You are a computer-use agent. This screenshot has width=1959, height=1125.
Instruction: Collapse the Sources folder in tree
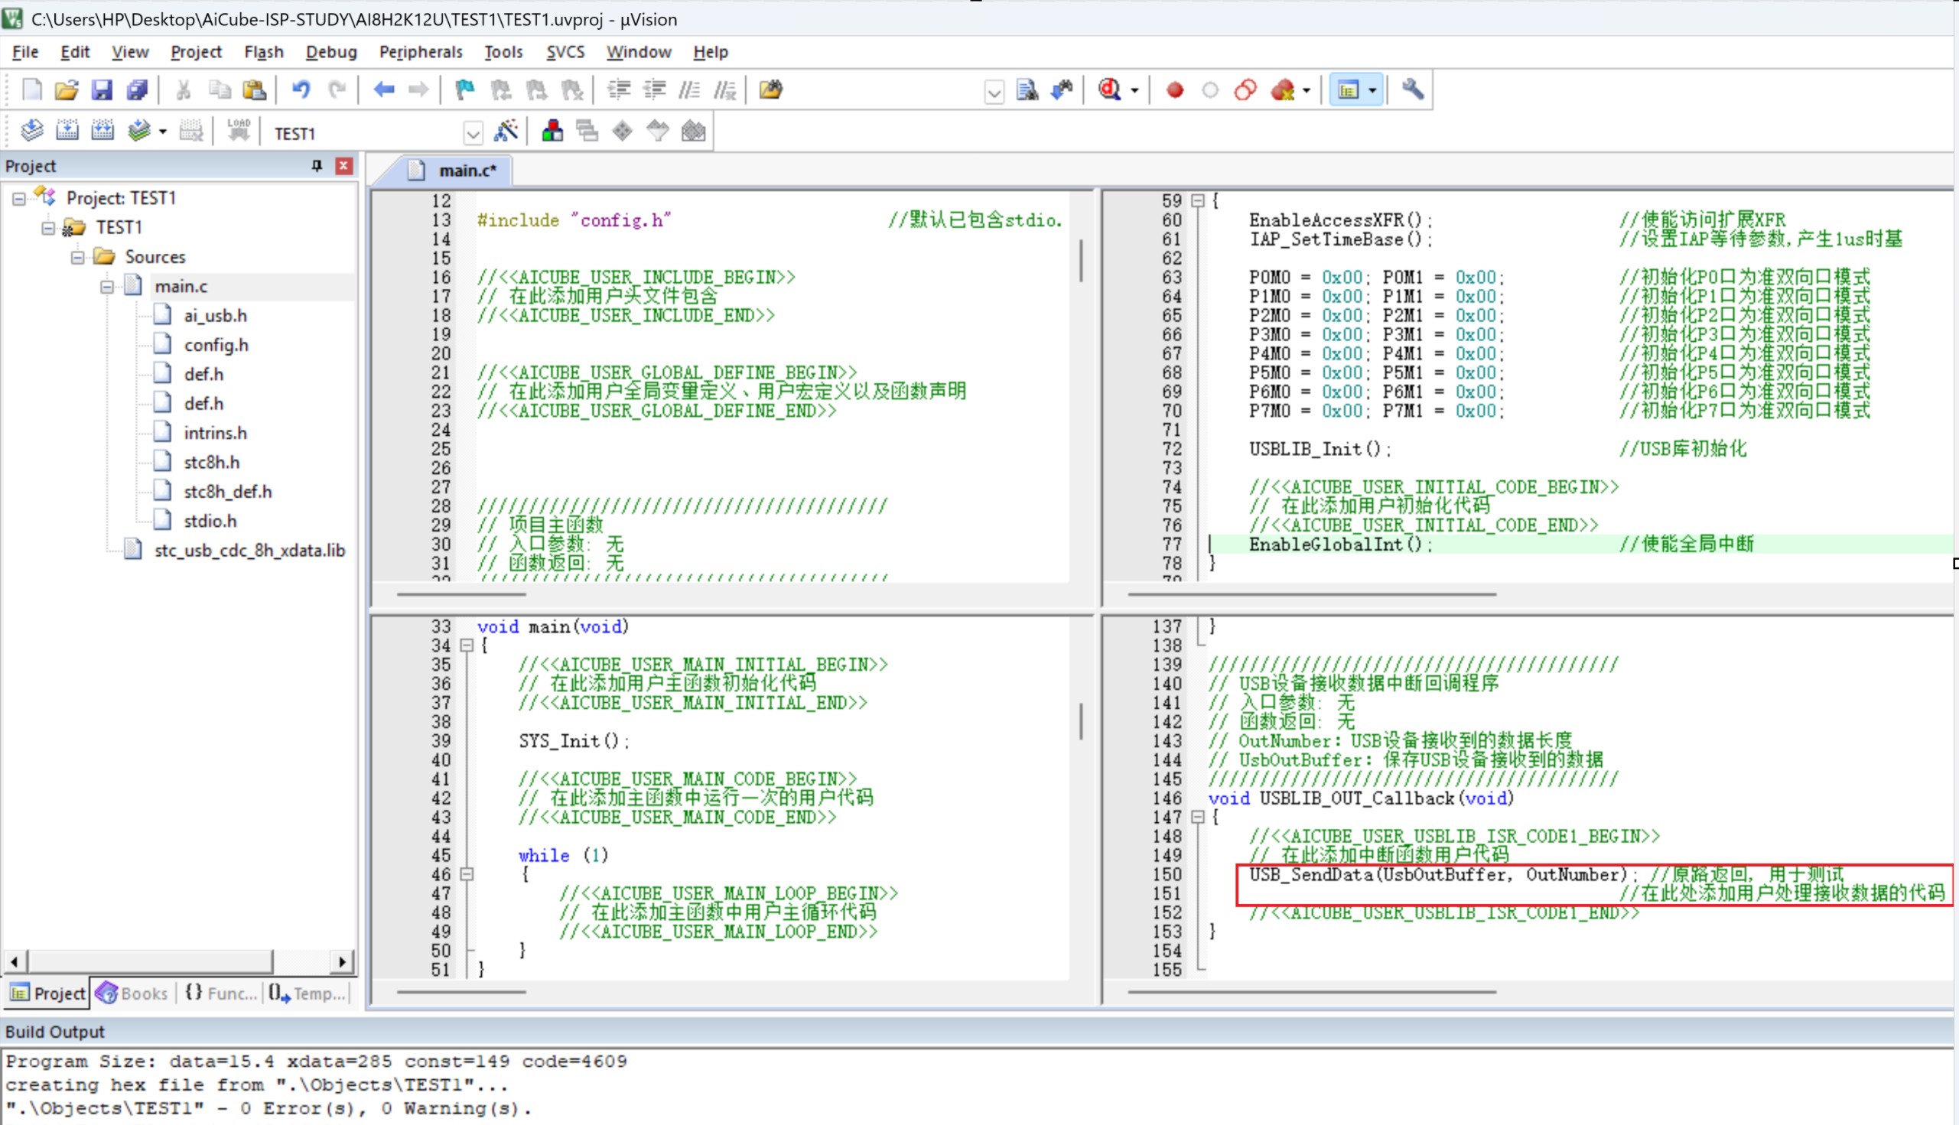77,256
